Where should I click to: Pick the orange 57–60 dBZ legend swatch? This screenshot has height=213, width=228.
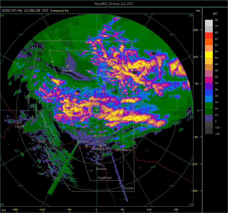209,42
